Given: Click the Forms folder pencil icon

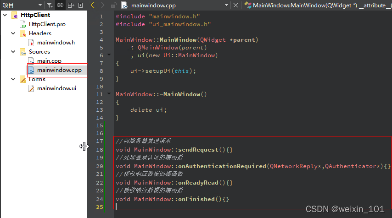Looking at the screenshot, I should 23,79.
